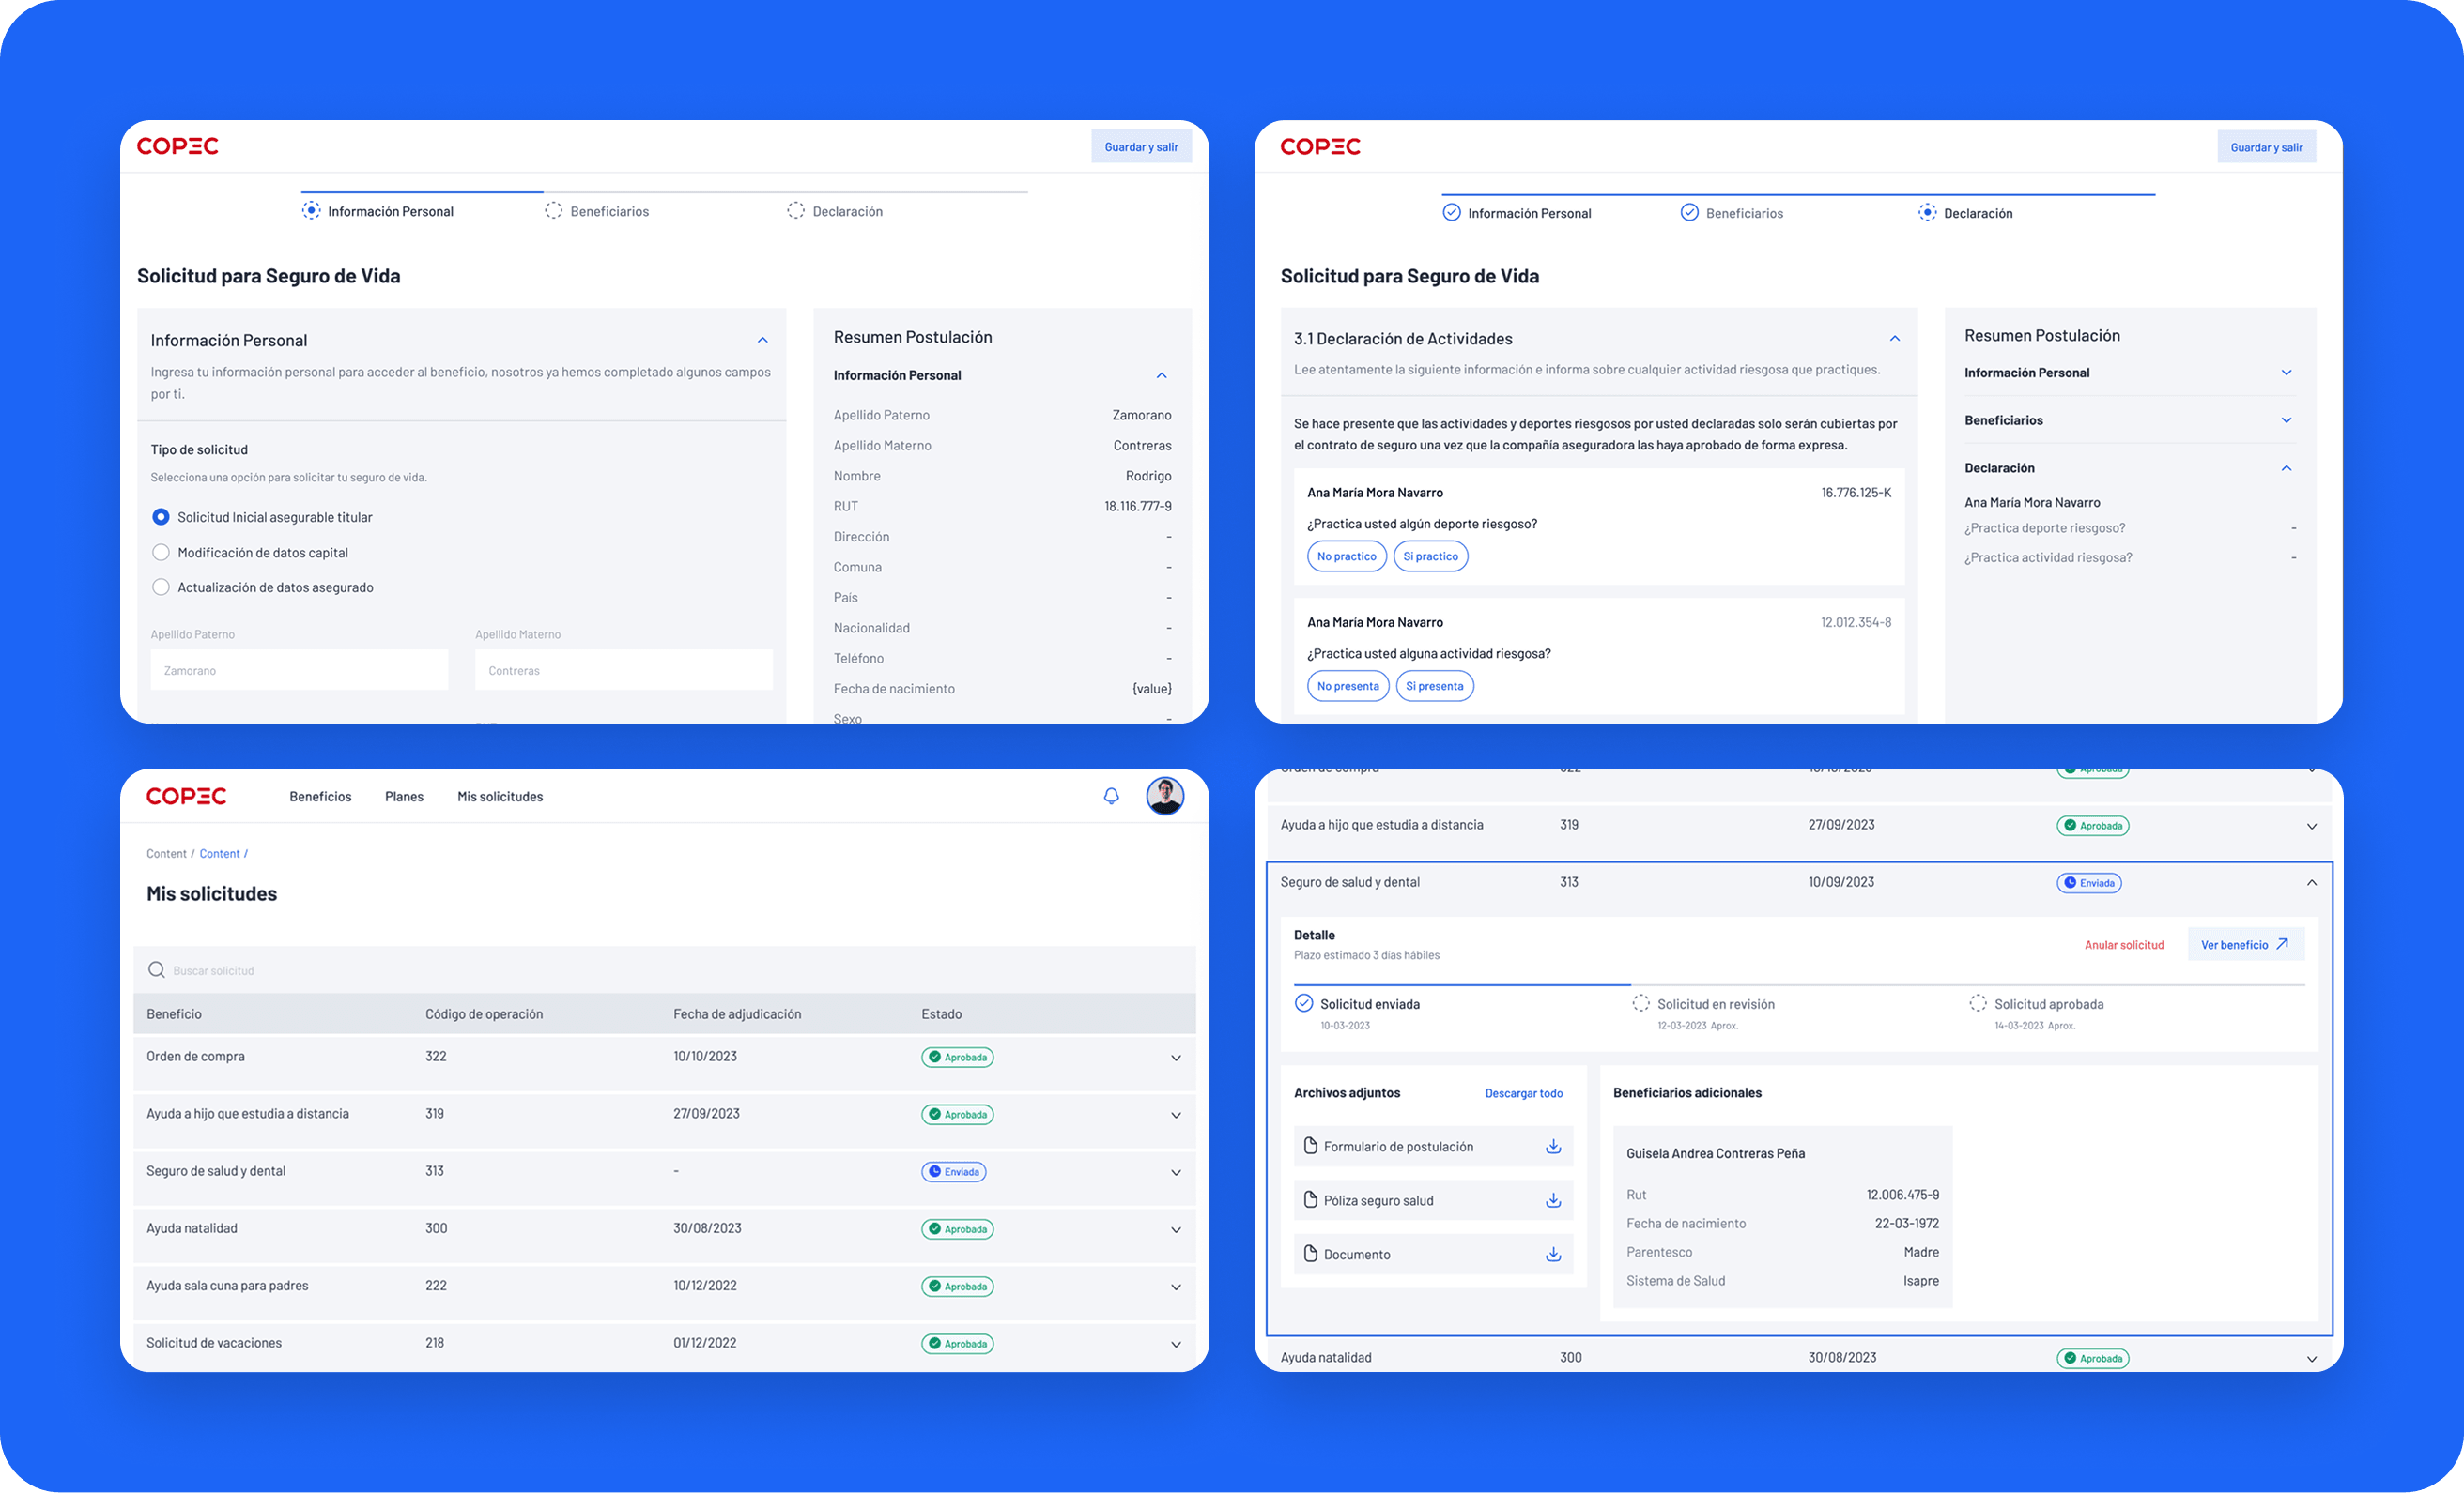Click Aprobada badge for Orden de compra
Screen dimensions: 2464x1493
tap(957, 1058)
